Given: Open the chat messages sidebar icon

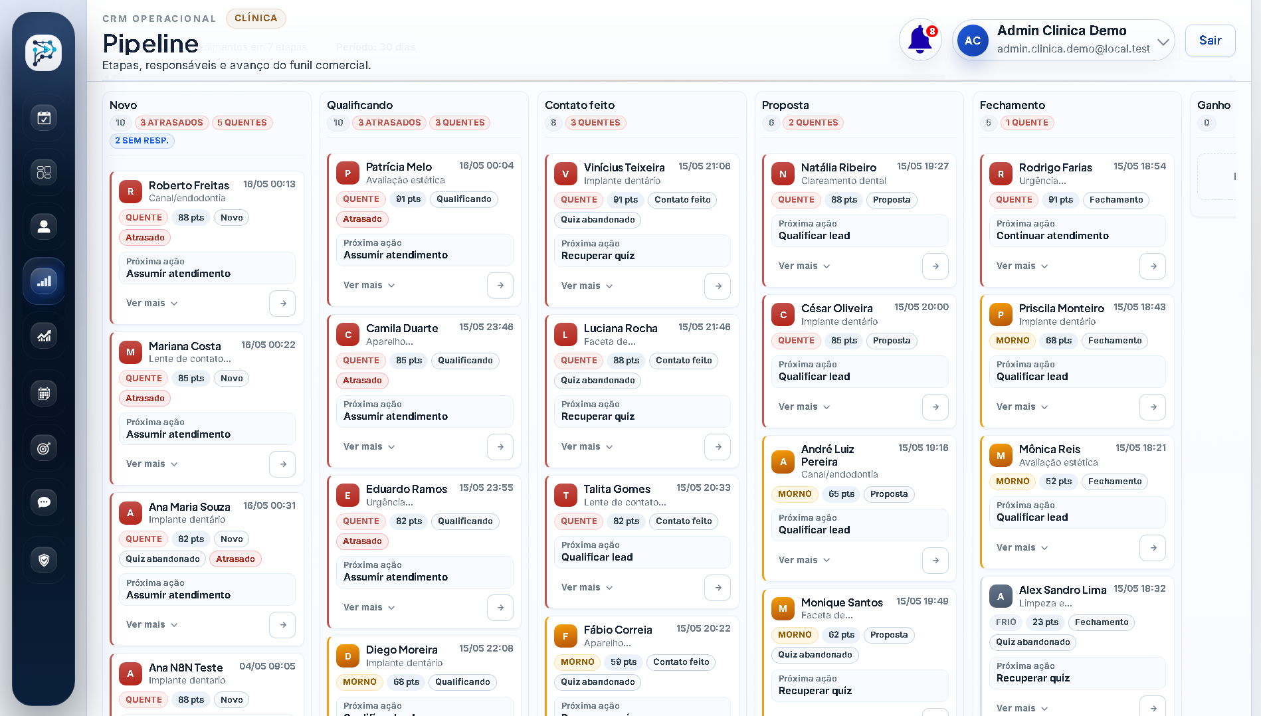Looking at the screenshot, I should (44, 503).
